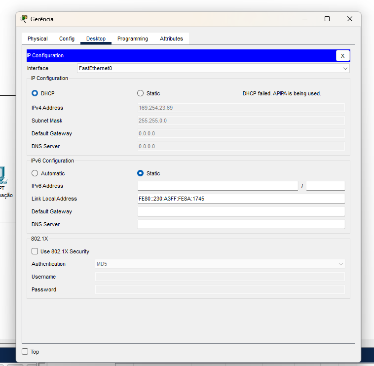
Task: Click the IPv6 prefix length field
Action: (326, 186)
